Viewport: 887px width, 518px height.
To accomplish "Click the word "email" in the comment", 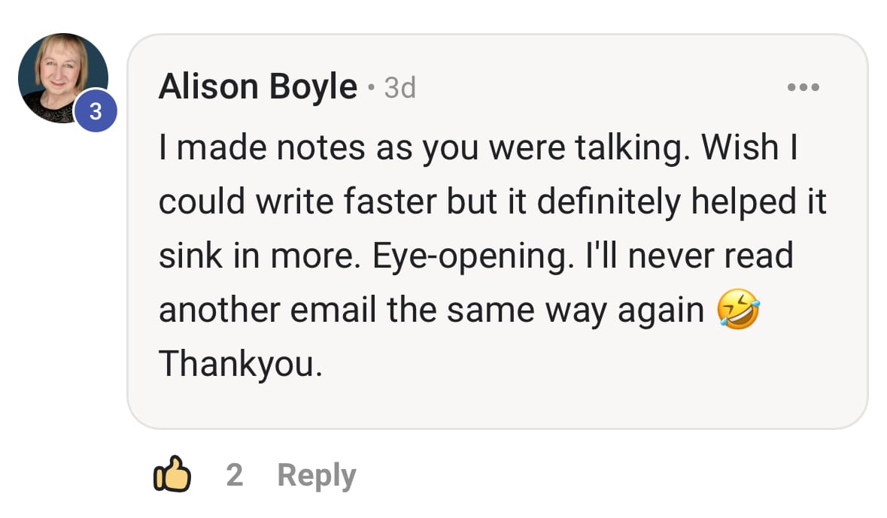I will pos(327,310).
